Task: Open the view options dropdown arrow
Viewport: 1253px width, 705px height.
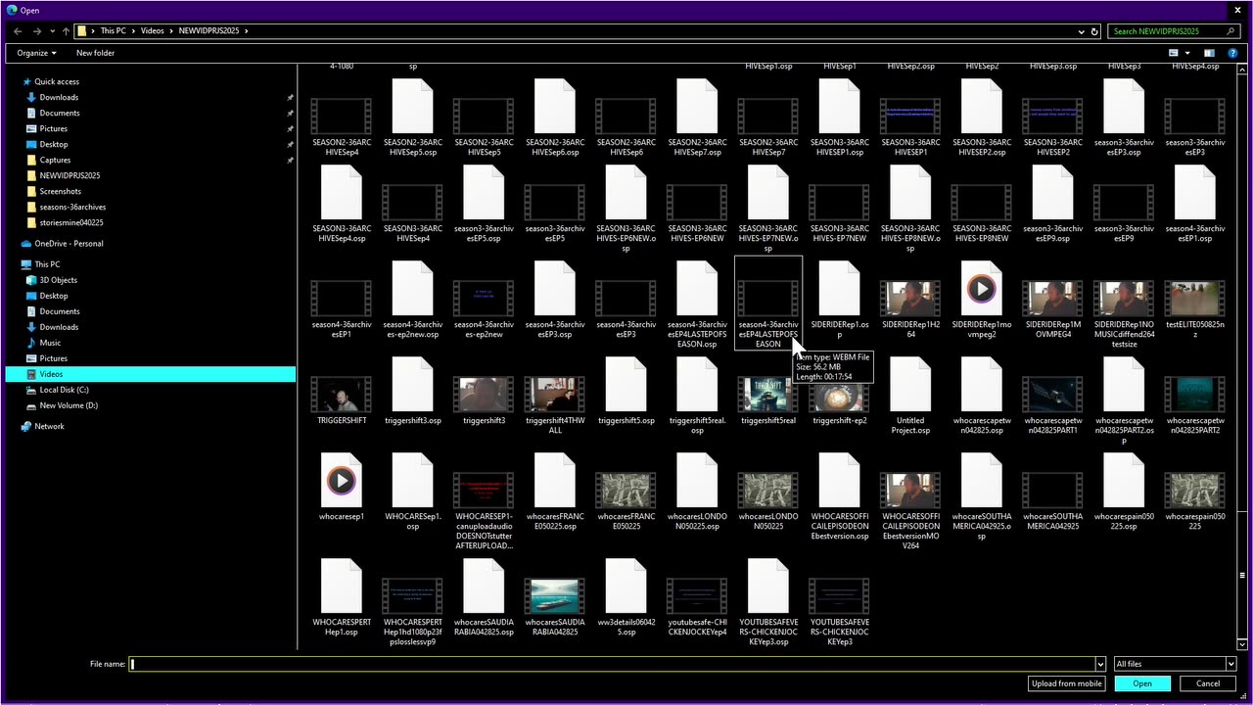Action: 1186,53
